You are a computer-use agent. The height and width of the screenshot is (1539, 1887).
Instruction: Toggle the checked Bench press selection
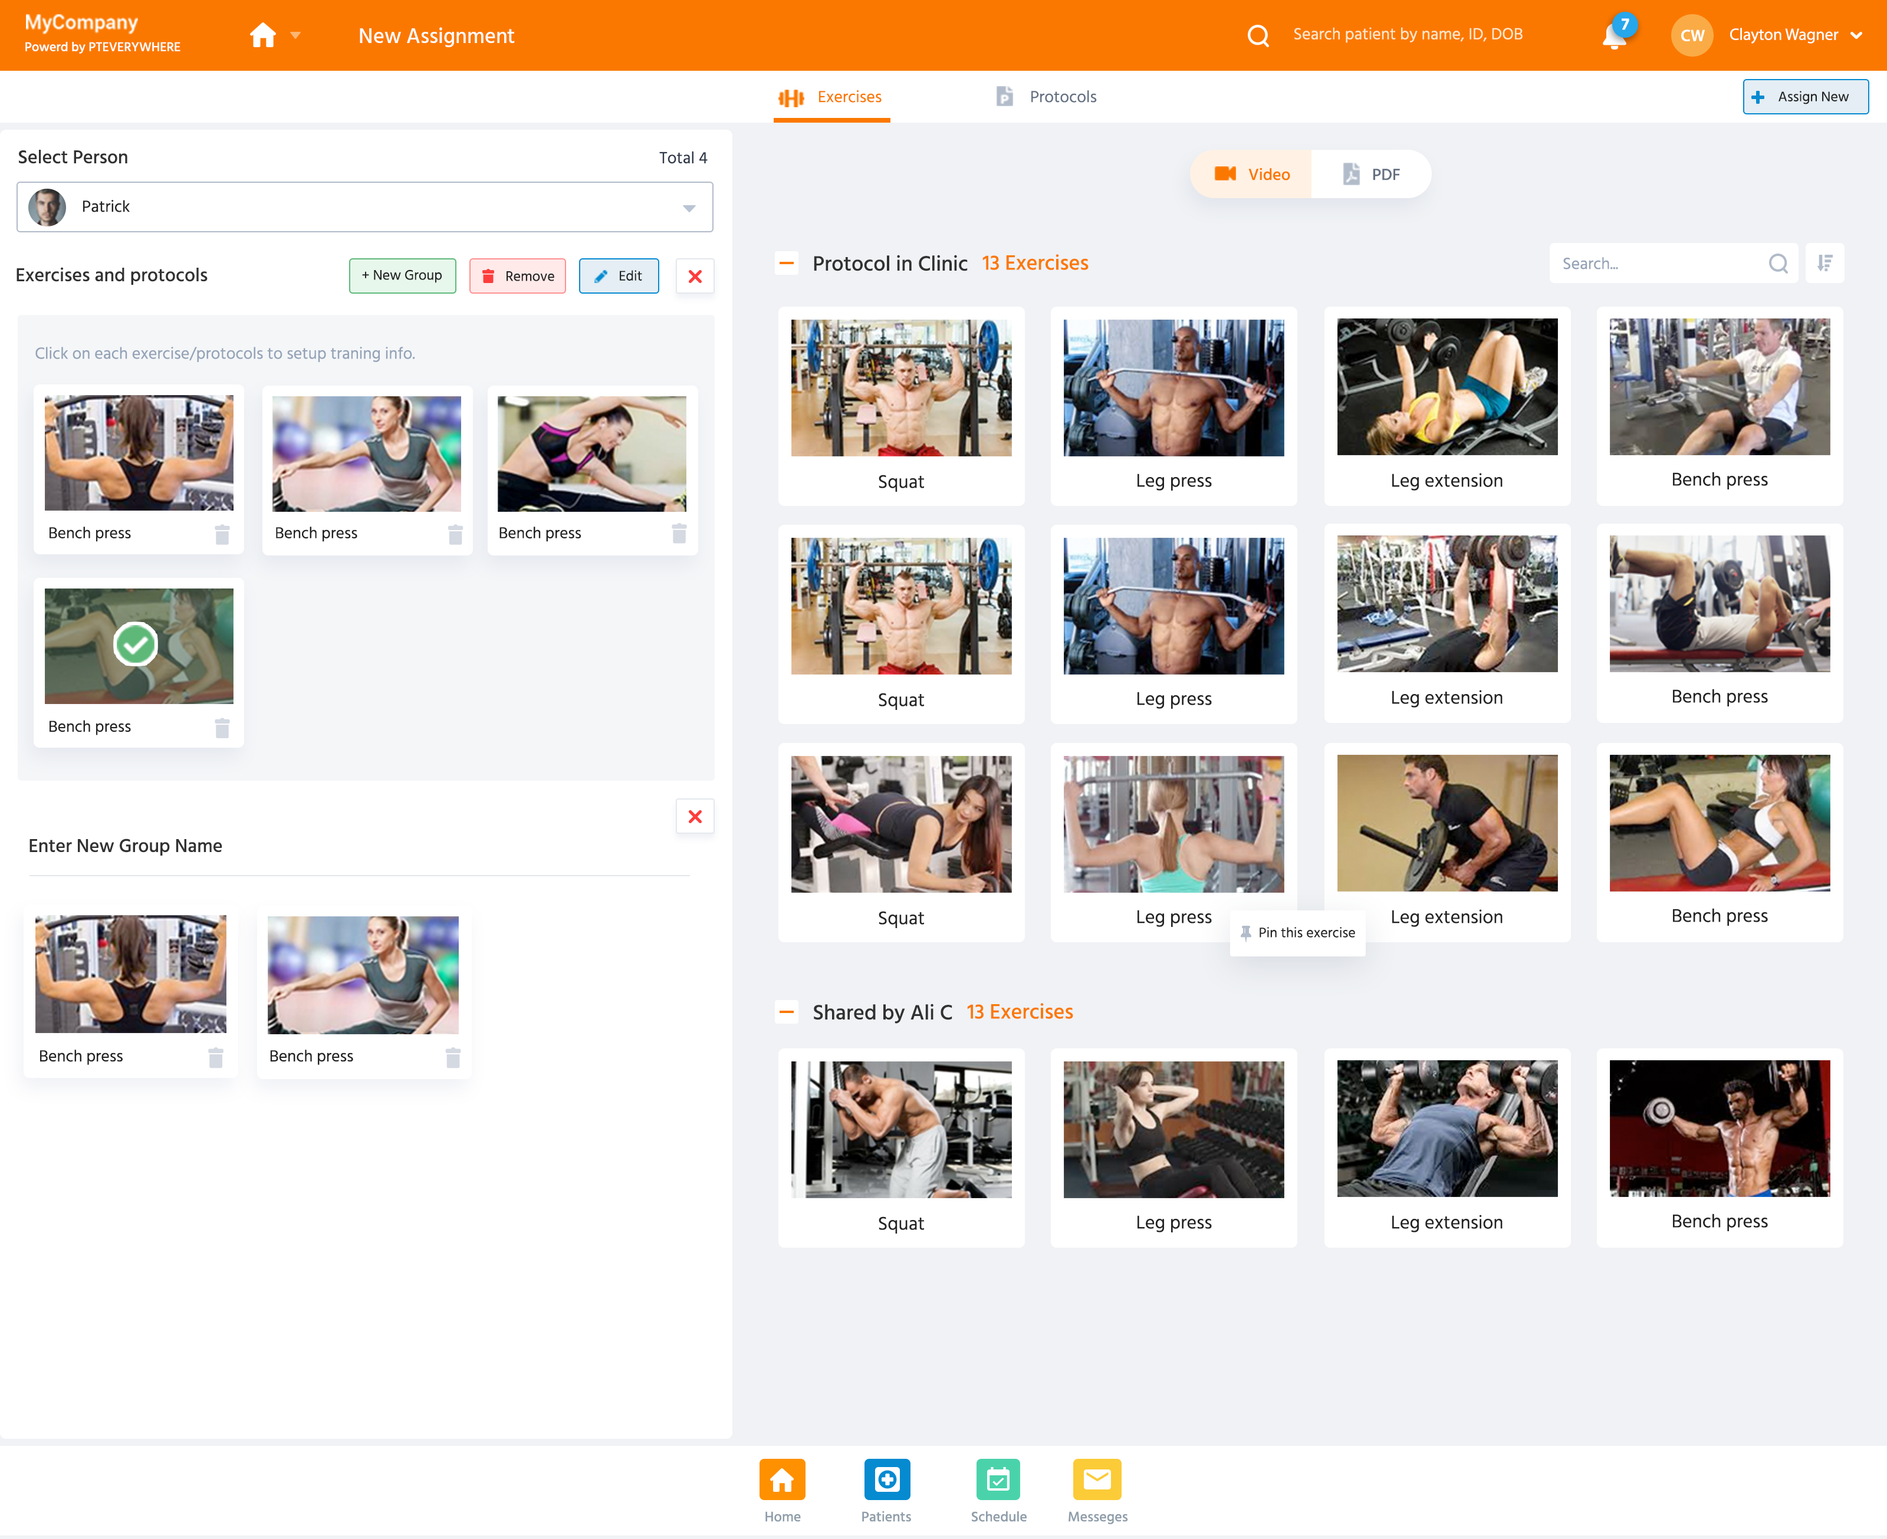136,644
